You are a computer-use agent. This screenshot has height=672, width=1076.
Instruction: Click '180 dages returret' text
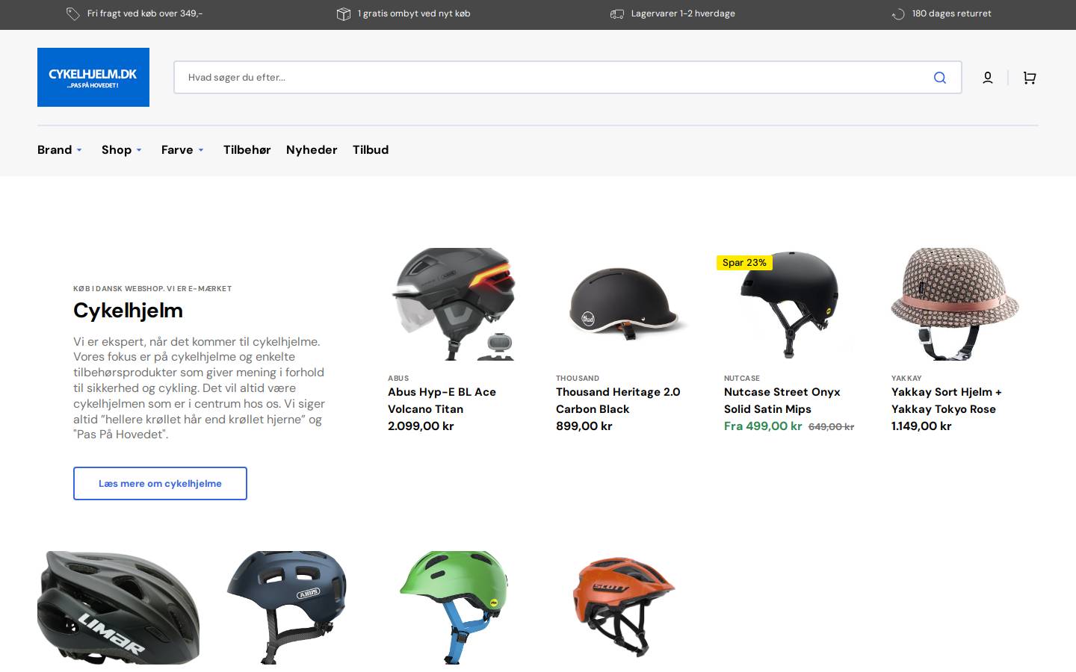click(952, 13)
